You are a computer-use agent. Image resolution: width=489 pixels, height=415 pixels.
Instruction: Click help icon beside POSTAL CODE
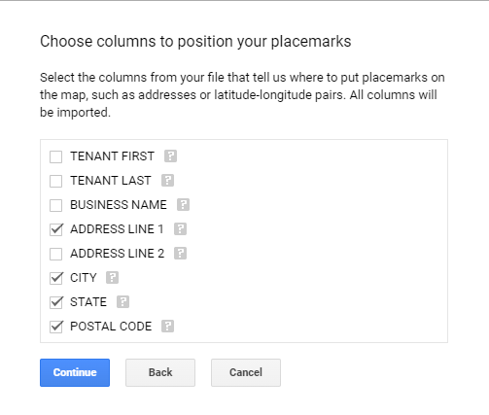[167, 327]
